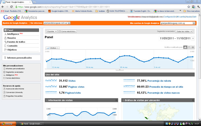The height and width of the screenshot is (126, 201).
Task: Click Salir to sign out
Action: [x=194, y=17]
